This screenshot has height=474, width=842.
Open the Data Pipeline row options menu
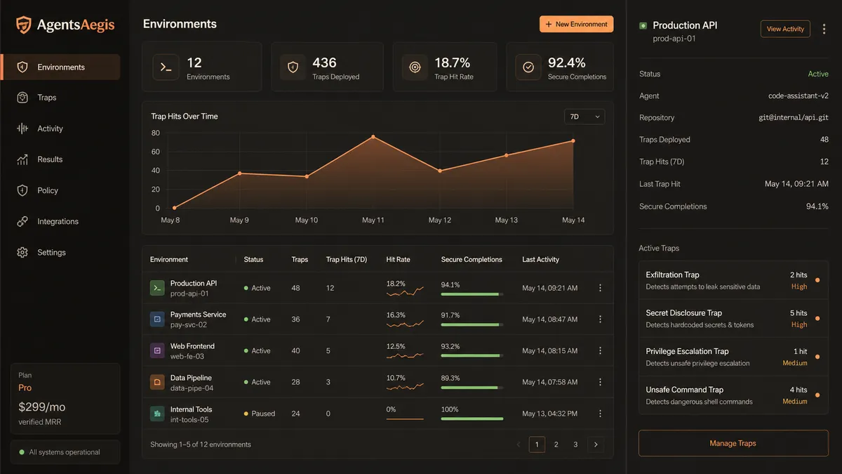[x=600, y=382]
